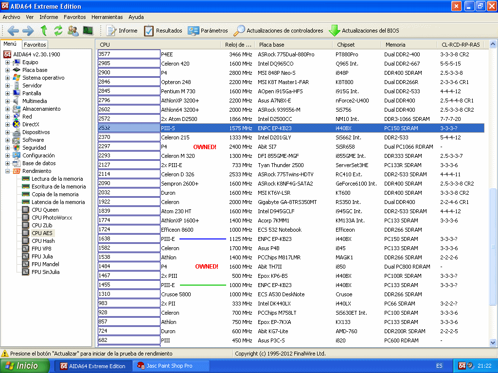Image resolution: width=498 pixels, height=373 pixels.
Task: Click the scroll down arrow of results
Action: (493, 342)
